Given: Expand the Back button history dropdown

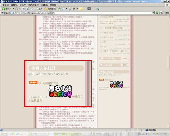Looking at the screenshot, I should point(13,9).
